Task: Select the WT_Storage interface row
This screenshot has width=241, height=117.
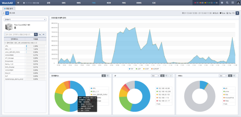Action: 25,58
